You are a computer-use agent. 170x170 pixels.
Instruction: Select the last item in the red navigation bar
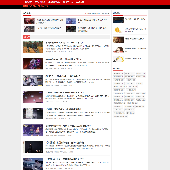point(80,2)
